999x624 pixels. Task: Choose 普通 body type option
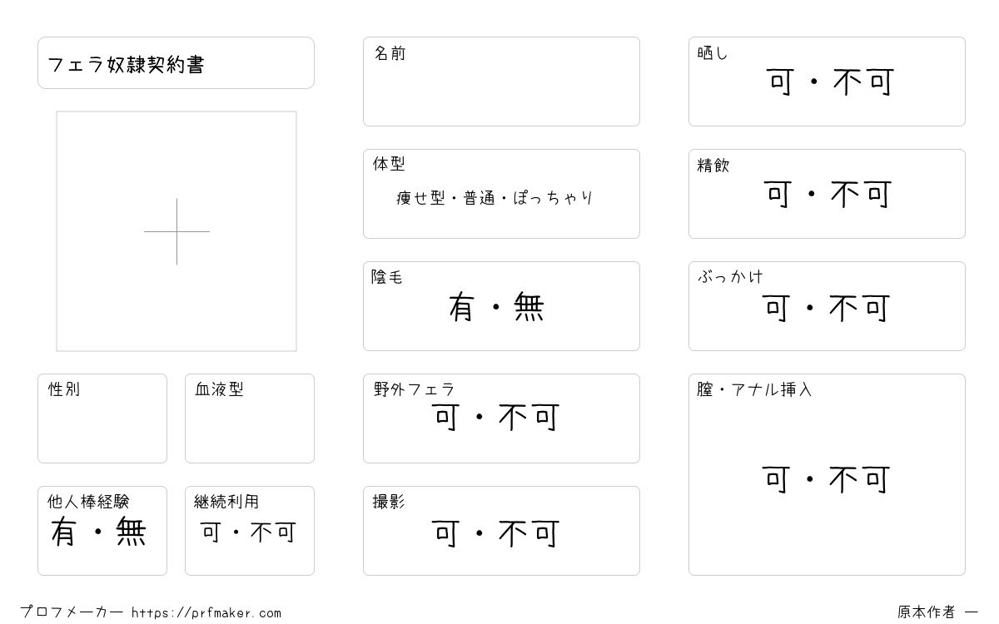pos(480,198)
